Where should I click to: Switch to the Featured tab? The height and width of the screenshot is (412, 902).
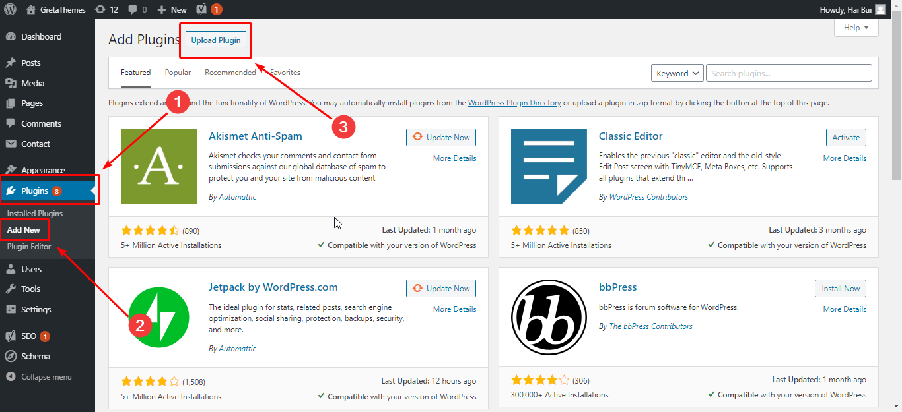135,73
